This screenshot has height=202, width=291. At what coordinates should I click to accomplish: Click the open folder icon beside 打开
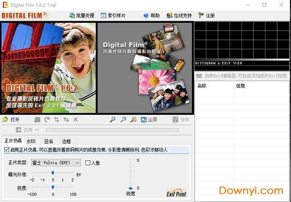coord(5,119)
